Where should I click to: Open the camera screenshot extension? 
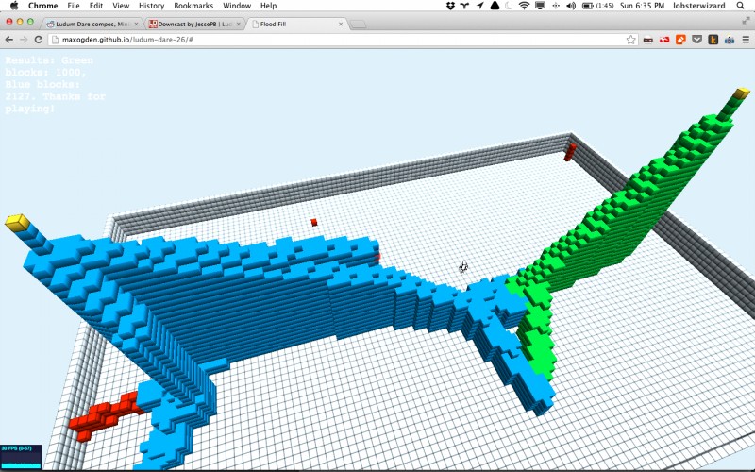[x=730, y=40]
